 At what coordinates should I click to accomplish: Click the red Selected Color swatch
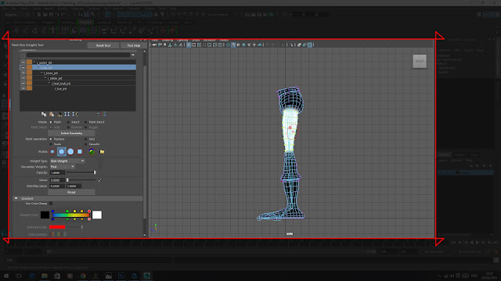[x=57, y=227]
